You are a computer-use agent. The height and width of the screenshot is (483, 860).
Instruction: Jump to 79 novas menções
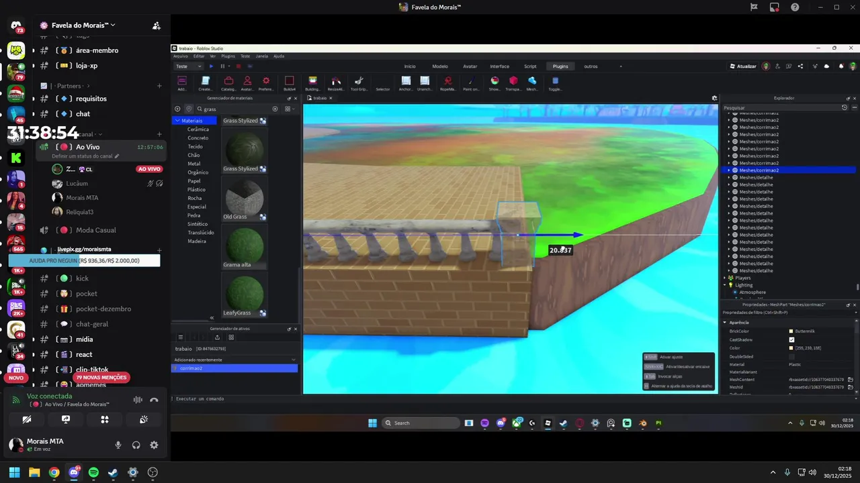point(101,378)
